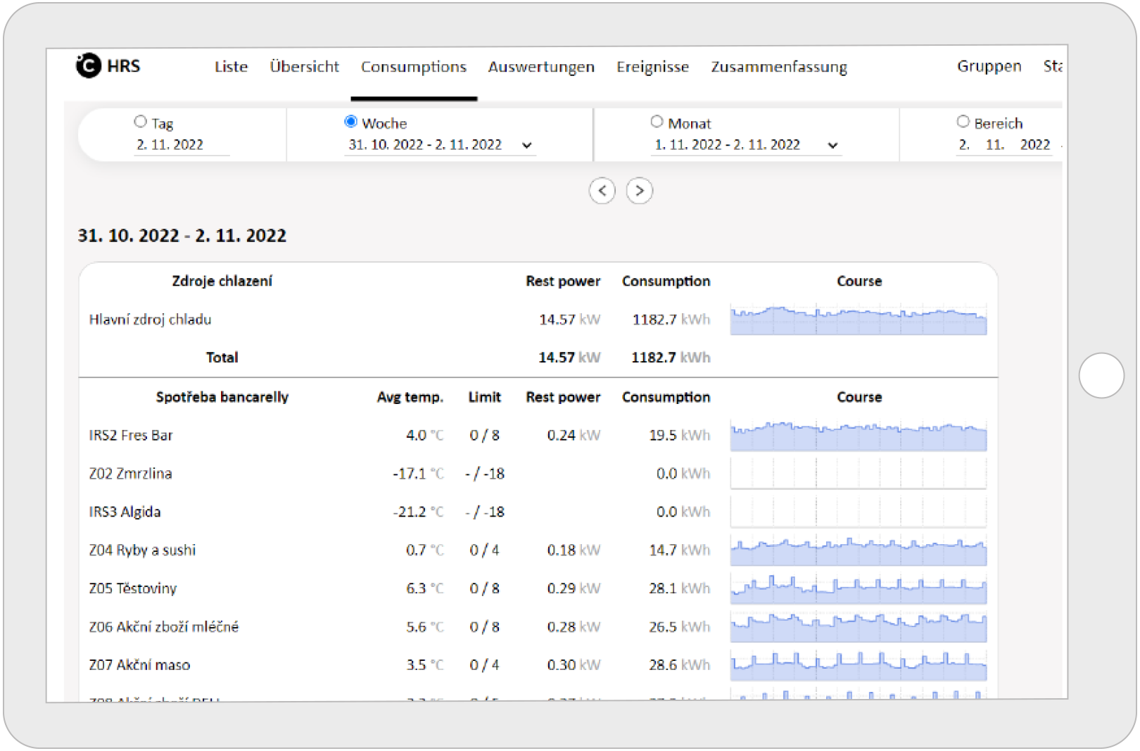This screenshot has width=1140, height=751.
Task: Click Z06 Akční zboží mléčné row name
Action: (164, 626)
